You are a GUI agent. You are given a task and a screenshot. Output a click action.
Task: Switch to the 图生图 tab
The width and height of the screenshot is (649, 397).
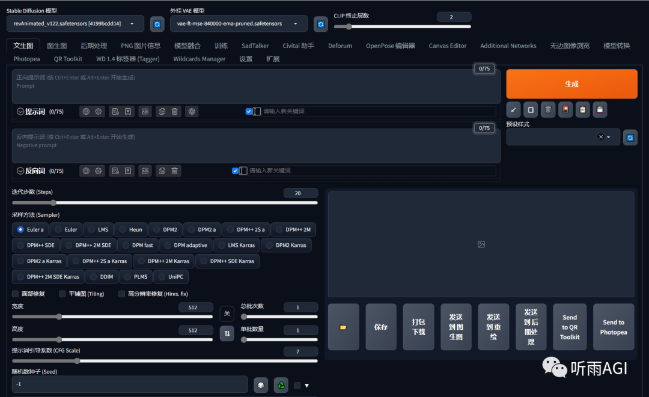coord(57,46)
